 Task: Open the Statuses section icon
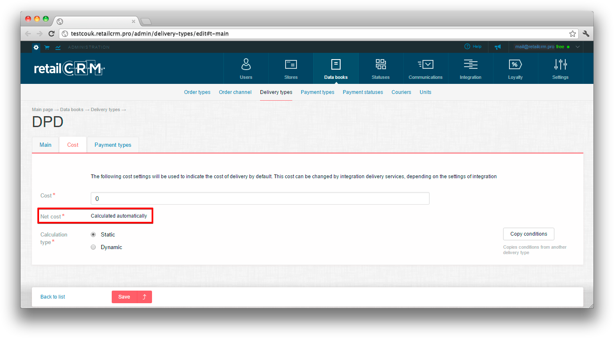tap(380, 65)
